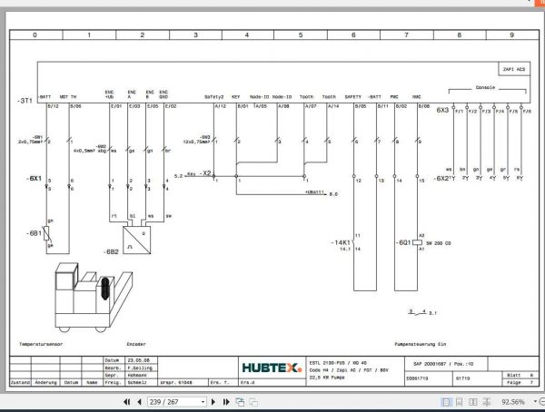Open the zoom level dropdown arrow
This screenshot has width=545, height=412.
(535, 402)
